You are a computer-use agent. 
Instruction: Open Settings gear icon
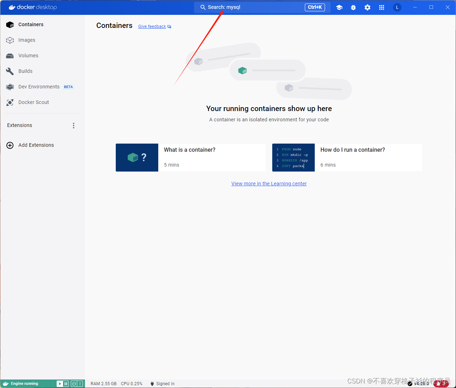[x=367, y=7]
